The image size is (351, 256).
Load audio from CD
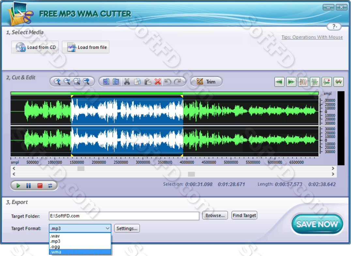35,47
